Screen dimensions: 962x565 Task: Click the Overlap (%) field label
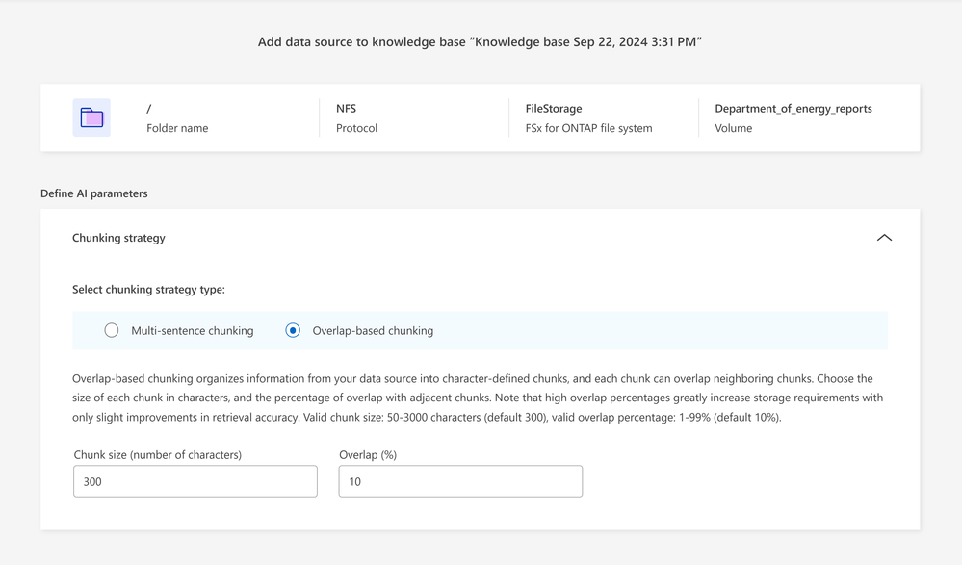coord(368,454)
